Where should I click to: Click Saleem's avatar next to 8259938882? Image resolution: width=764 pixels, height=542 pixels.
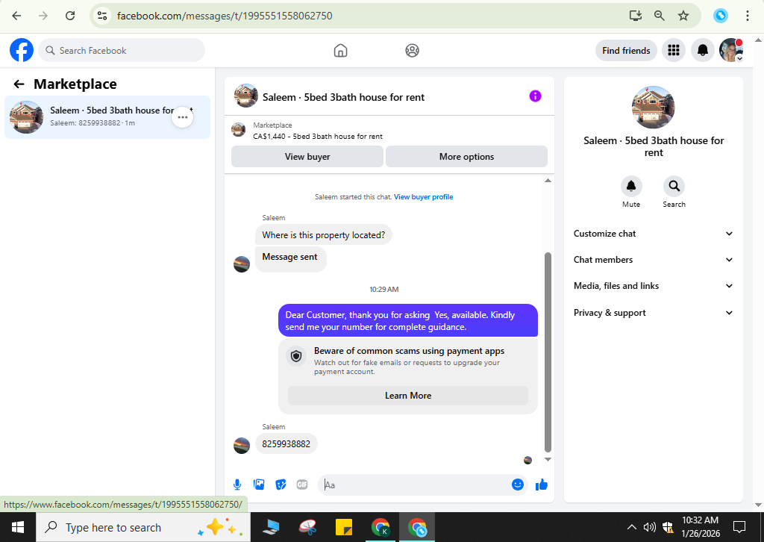[242, 445]
